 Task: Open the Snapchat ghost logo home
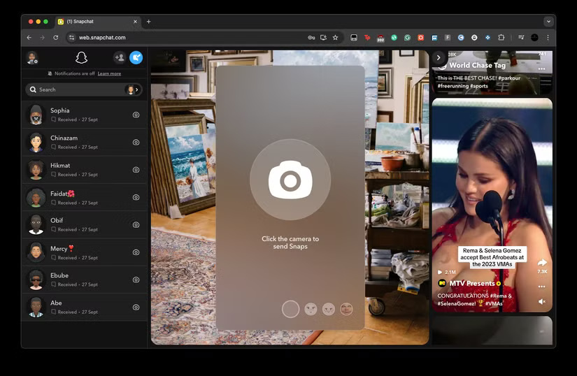(81, 58)
